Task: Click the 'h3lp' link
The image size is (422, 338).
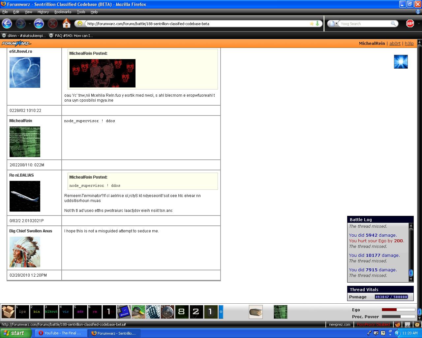Action: coord(409,43)
